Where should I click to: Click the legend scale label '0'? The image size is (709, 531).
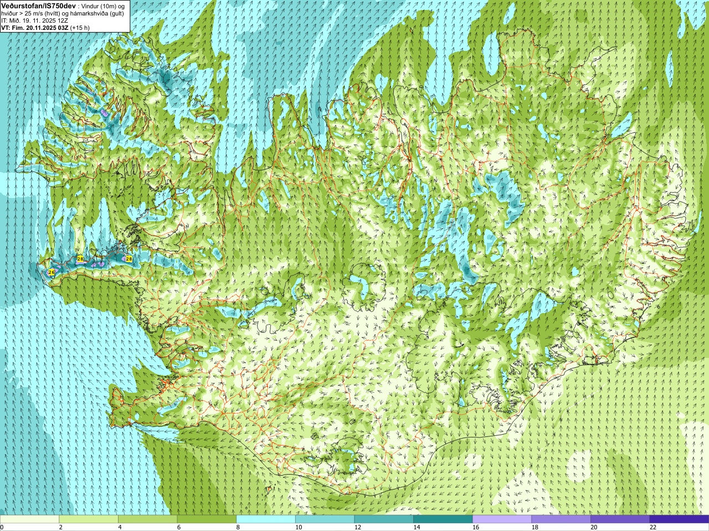(2, 527)
